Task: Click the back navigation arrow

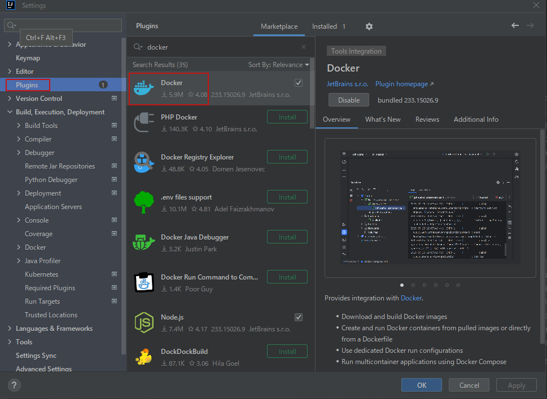Action: (x=515, y=25)
